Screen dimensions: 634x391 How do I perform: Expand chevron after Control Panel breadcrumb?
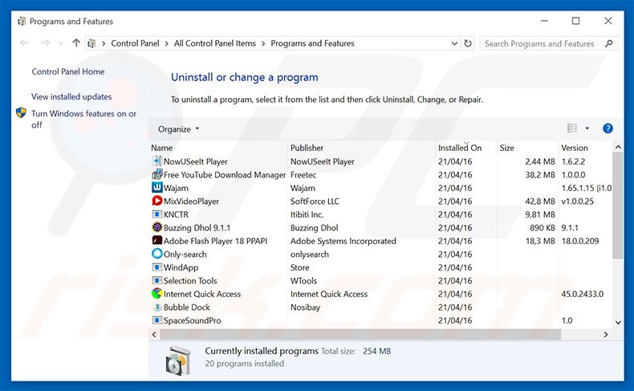[x=167, y=43]
